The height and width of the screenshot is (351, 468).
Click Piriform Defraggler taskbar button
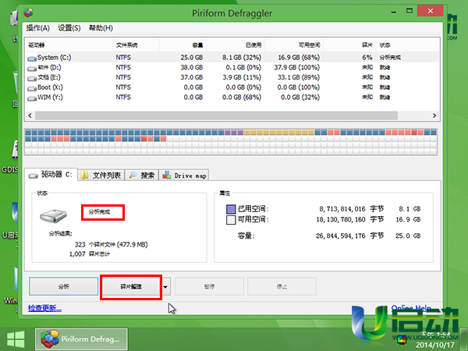click(x=81, y=339)
